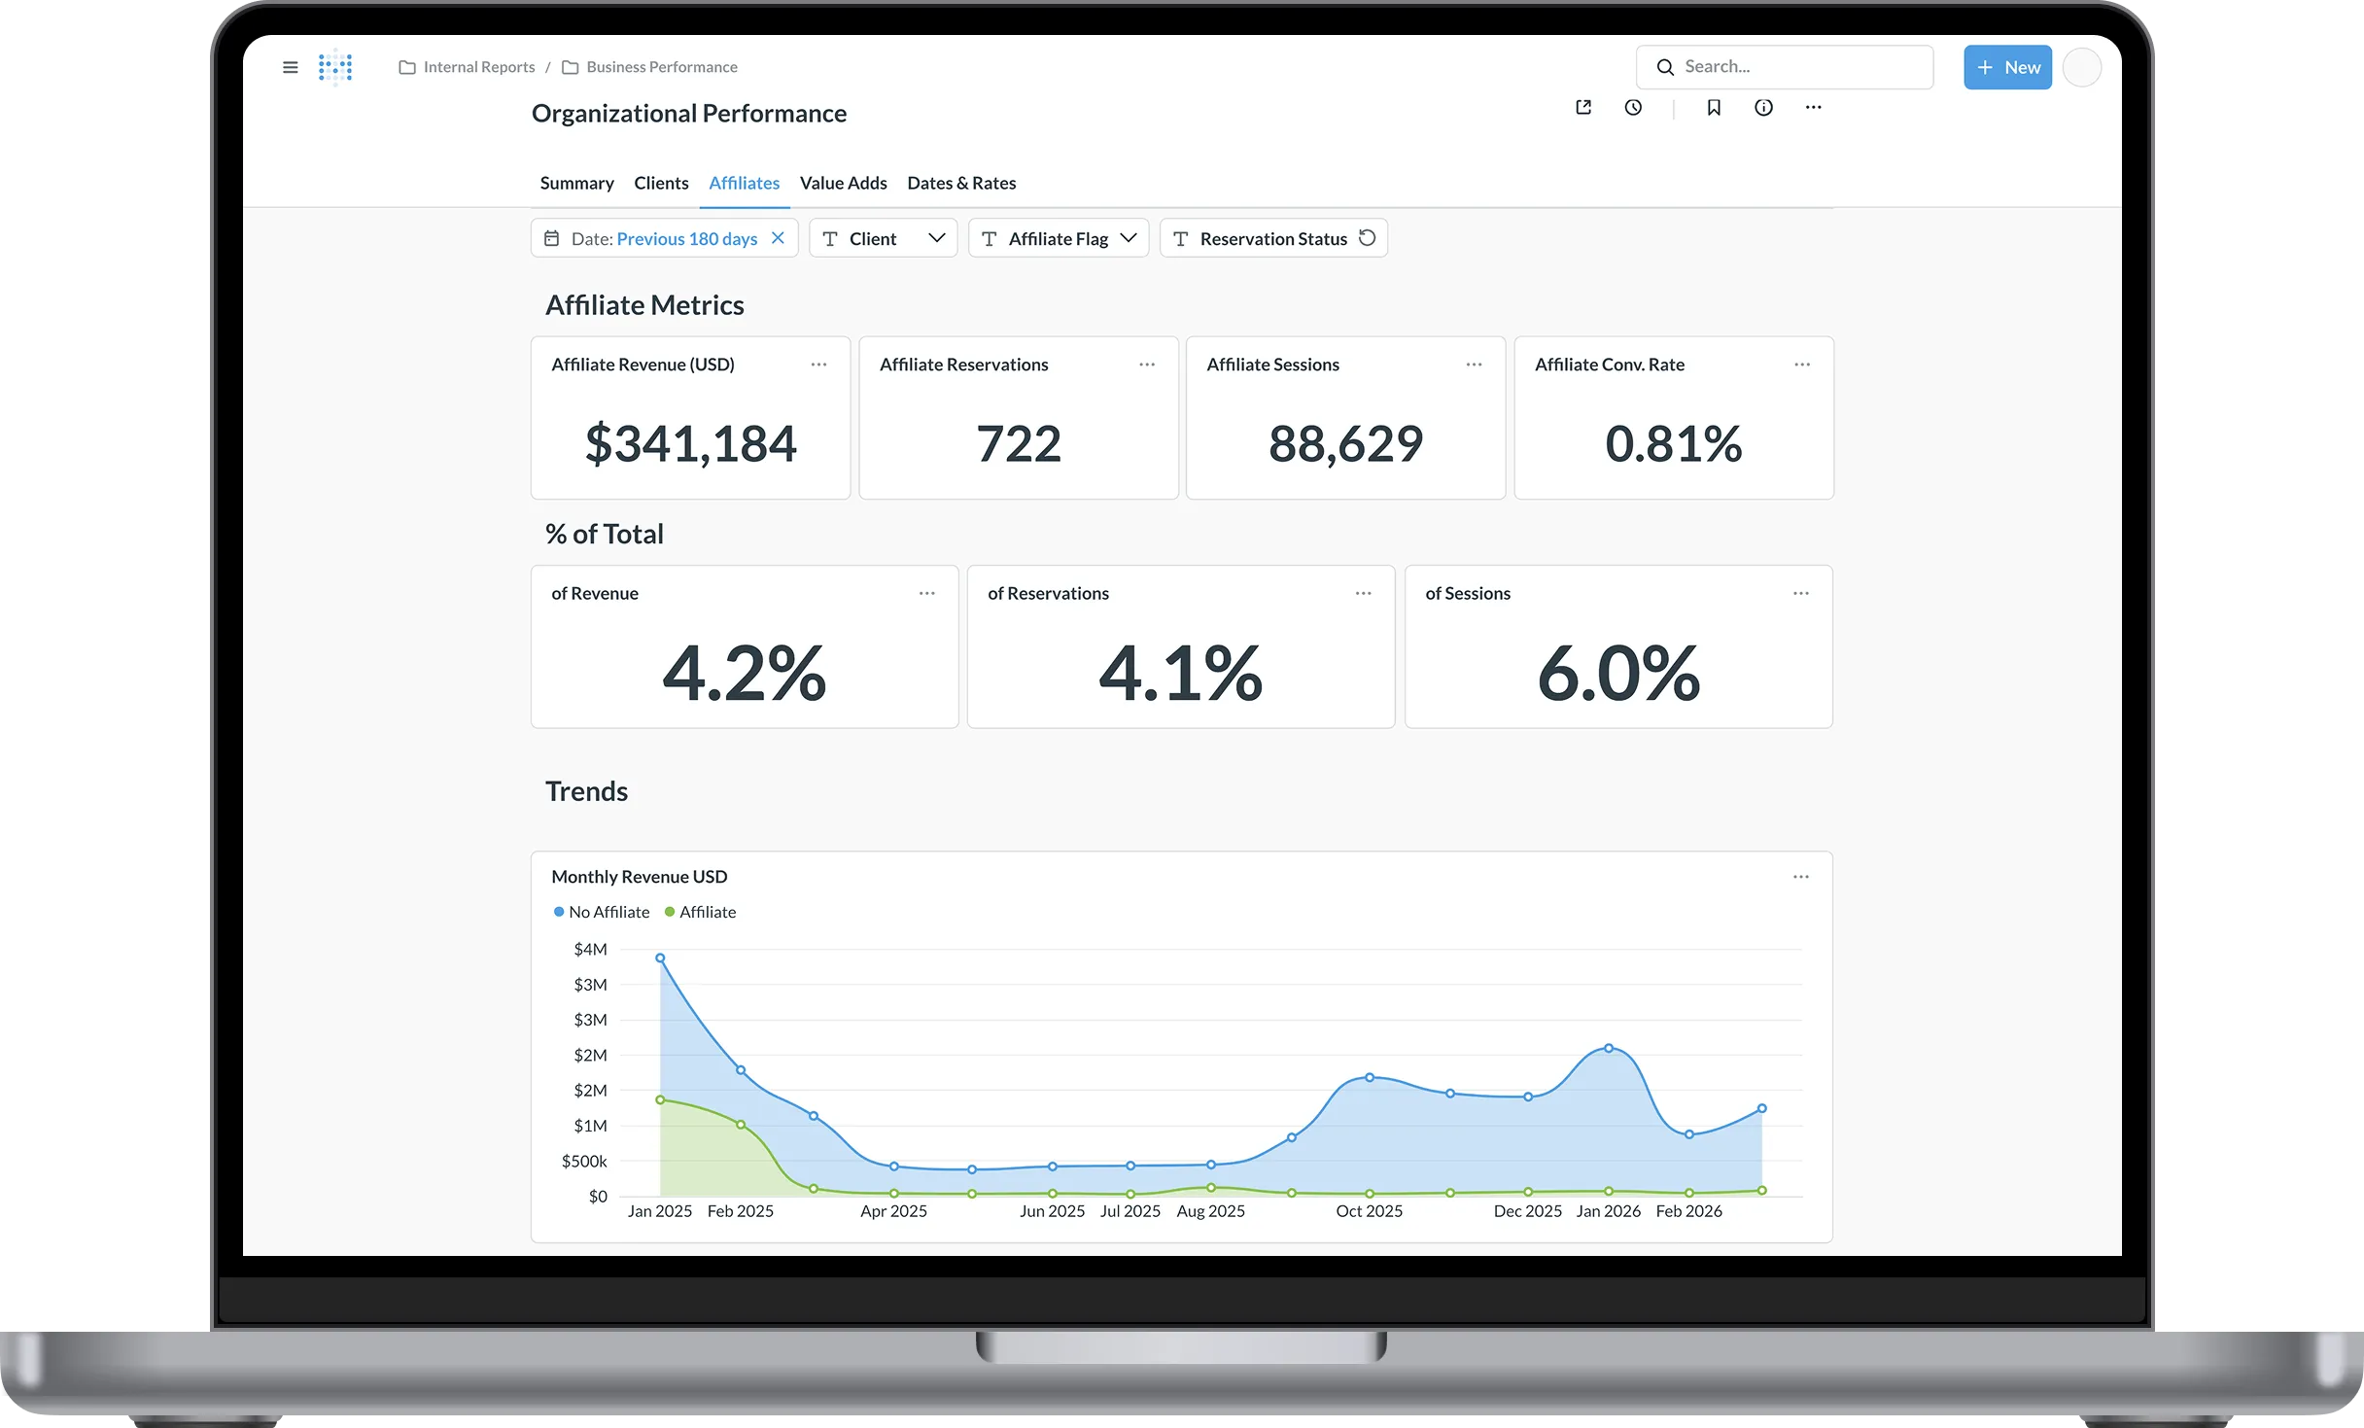Screen dimensions: 2364x1428
Task: Open the dashboard share options
Action: tap(1583, 108)
